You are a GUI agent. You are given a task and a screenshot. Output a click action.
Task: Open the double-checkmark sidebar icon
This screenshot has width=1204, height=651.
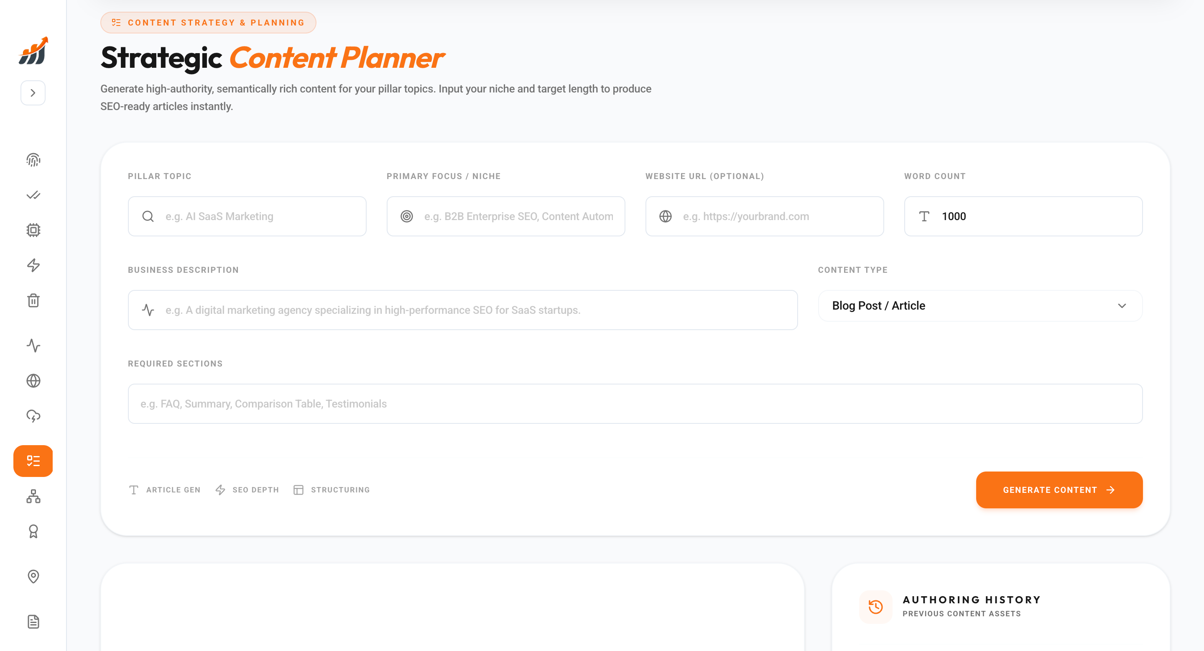point(33,195)
